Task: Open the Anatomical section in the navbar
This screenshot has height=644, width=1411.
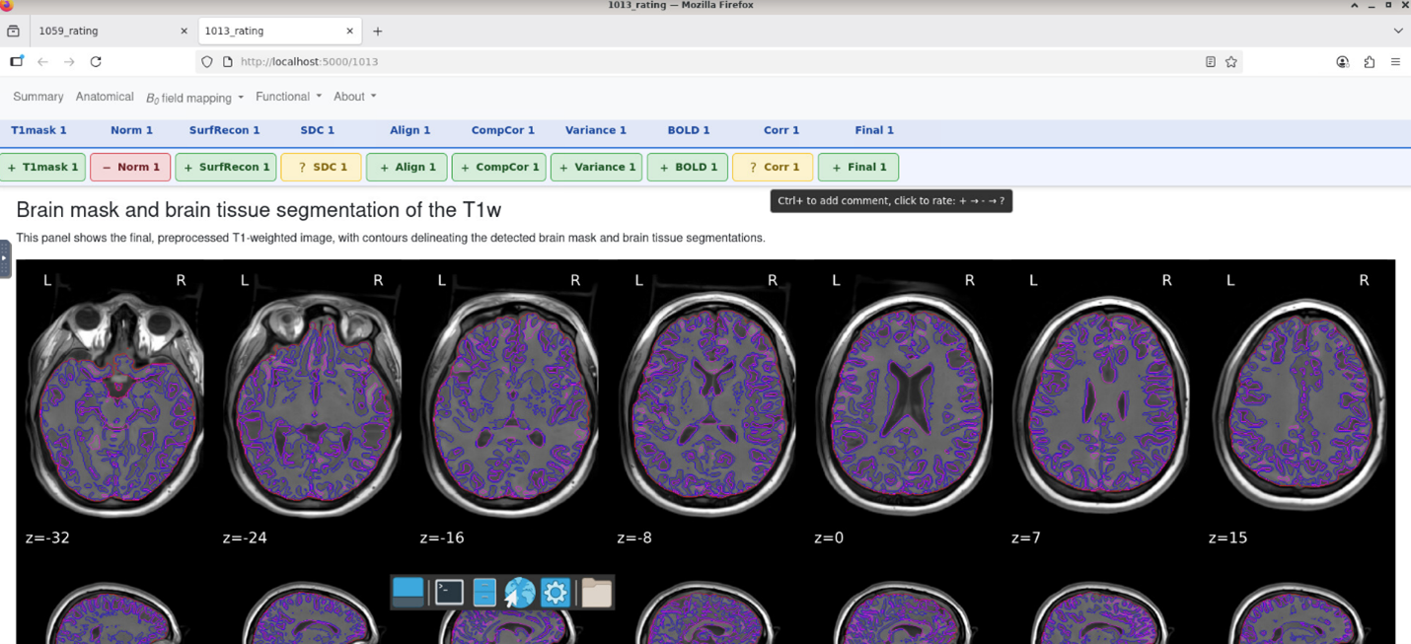Action: (x=105, y=97)
